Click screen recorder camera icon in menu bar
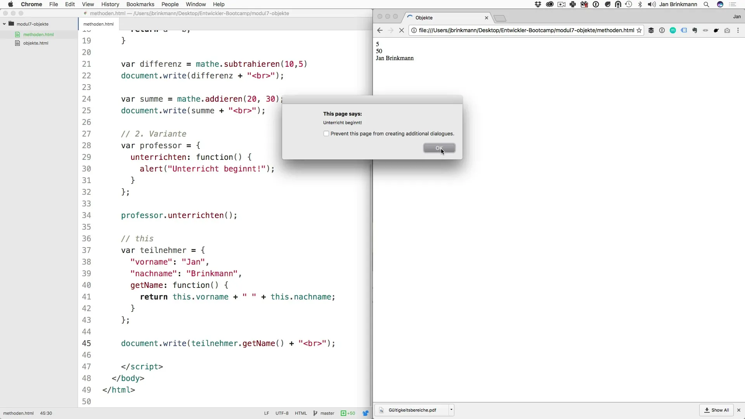 [561, 4]
